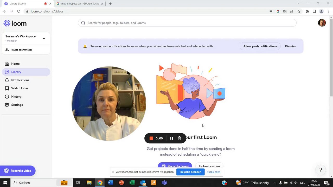The image size is (333, 187).
Task: Click Freigabe beenden to stop sharing
Action: point(190,172)
